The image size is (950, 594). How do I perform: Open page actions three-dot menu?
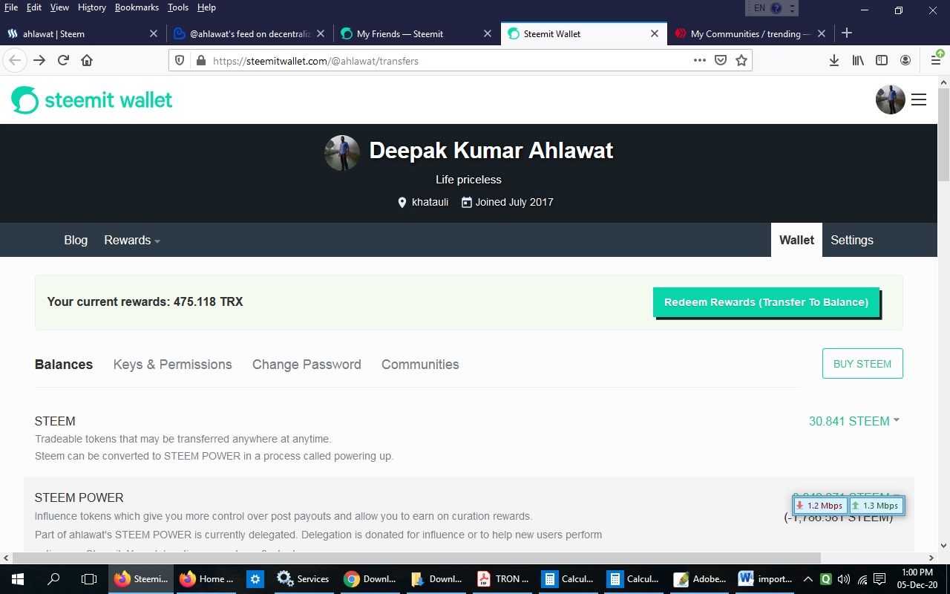coord(699,61)
